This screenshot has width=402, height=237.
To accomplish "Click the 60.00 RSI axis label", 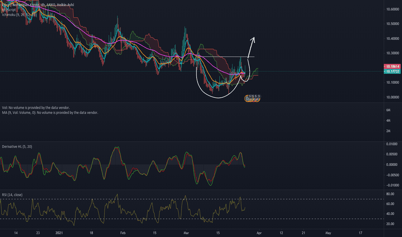I will pyautogui.click(x=390, y=204).
